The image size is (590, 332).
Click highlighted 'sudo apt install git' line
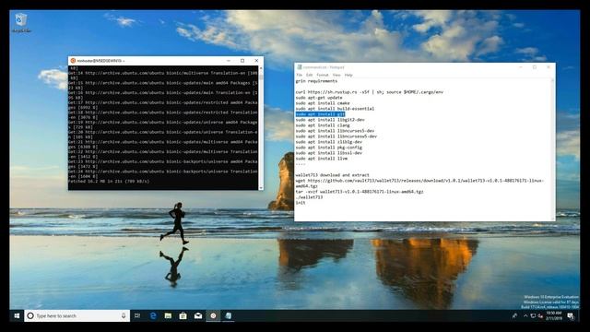[320, 114]
